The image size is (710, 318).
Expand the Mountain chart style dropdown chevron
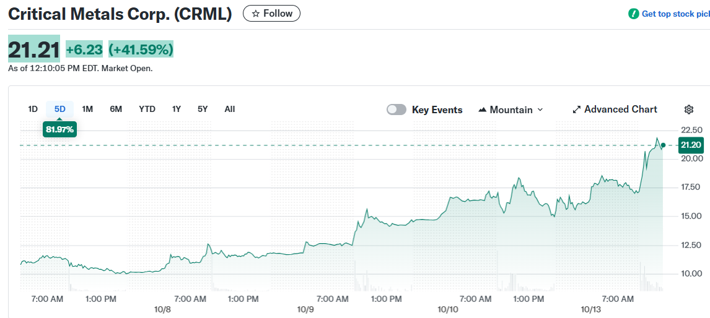point(540,110)
